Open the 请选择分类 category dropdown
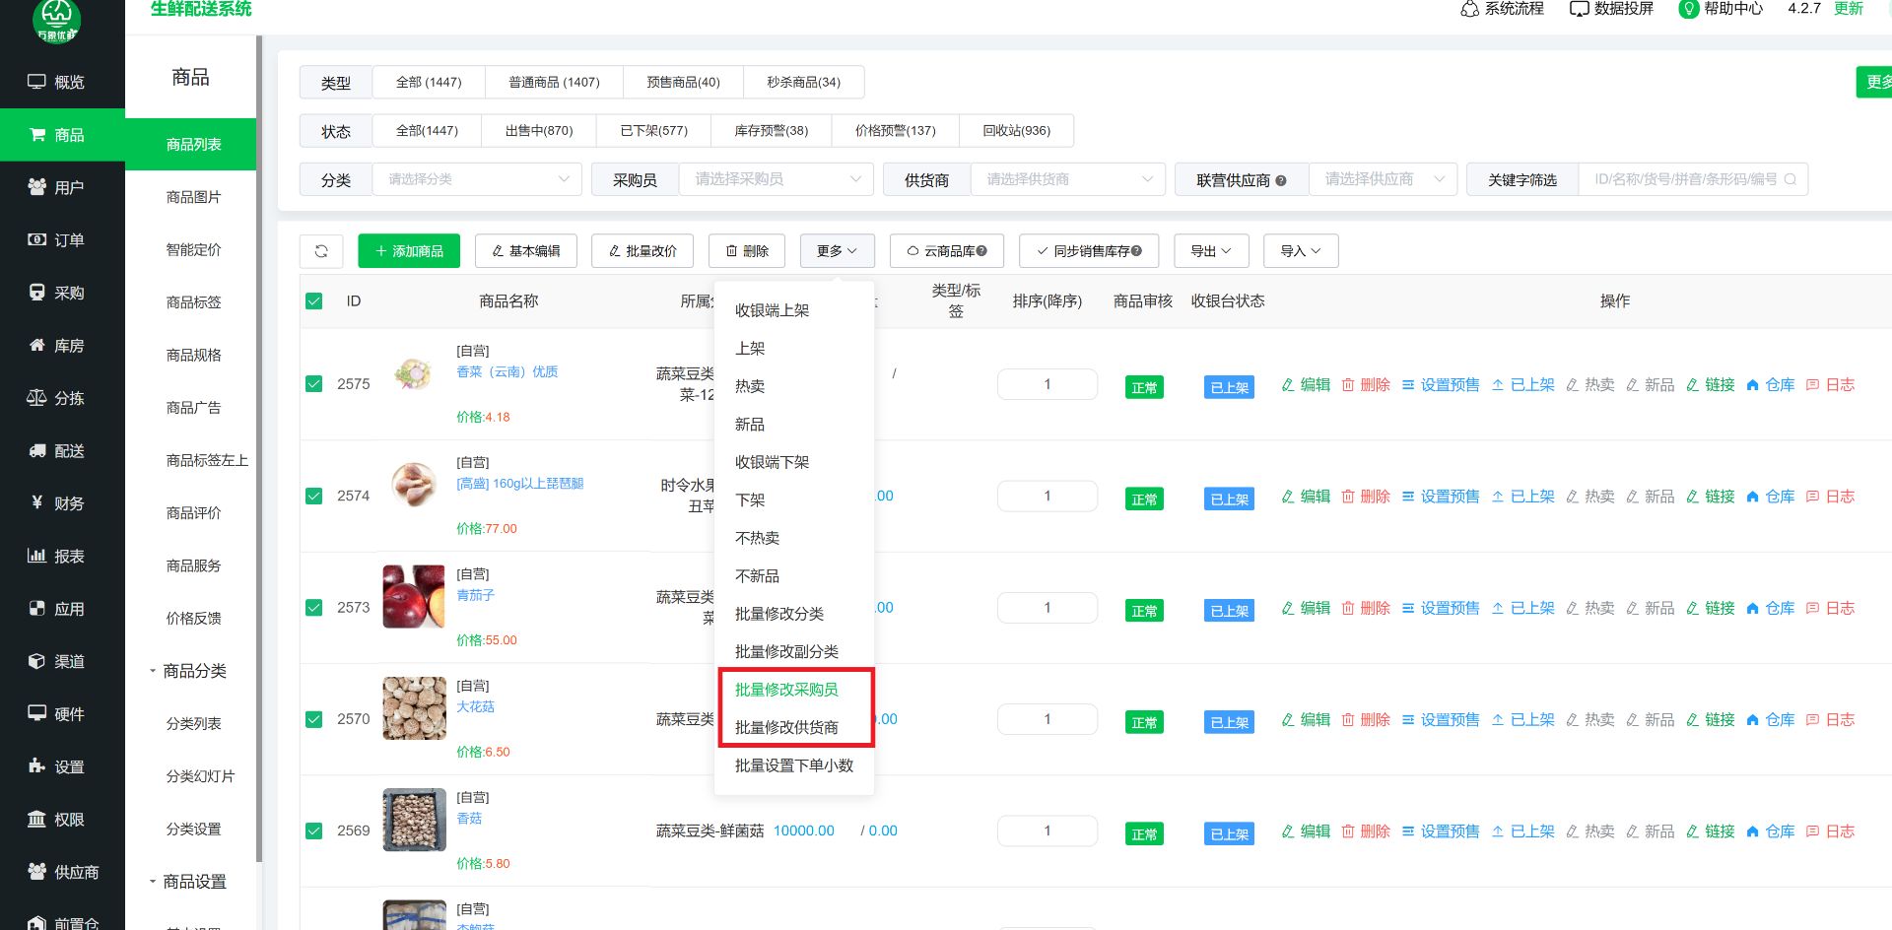This screenshot has width=1892, height=930. click(477, 179)
